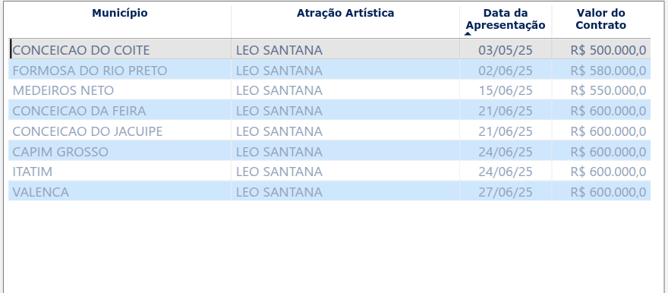Select the VALENCA municipality cell
Screen dimensions: 668x293
click(120, 193)
